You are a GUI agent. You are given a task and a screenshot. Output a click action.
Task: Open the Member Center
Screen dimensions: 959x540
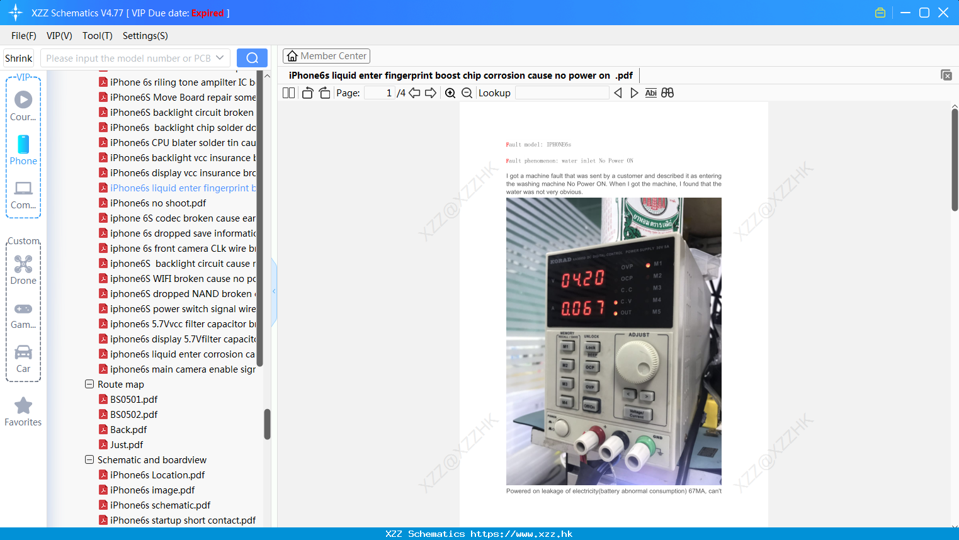pyautogui.click(x=326, y=56)
